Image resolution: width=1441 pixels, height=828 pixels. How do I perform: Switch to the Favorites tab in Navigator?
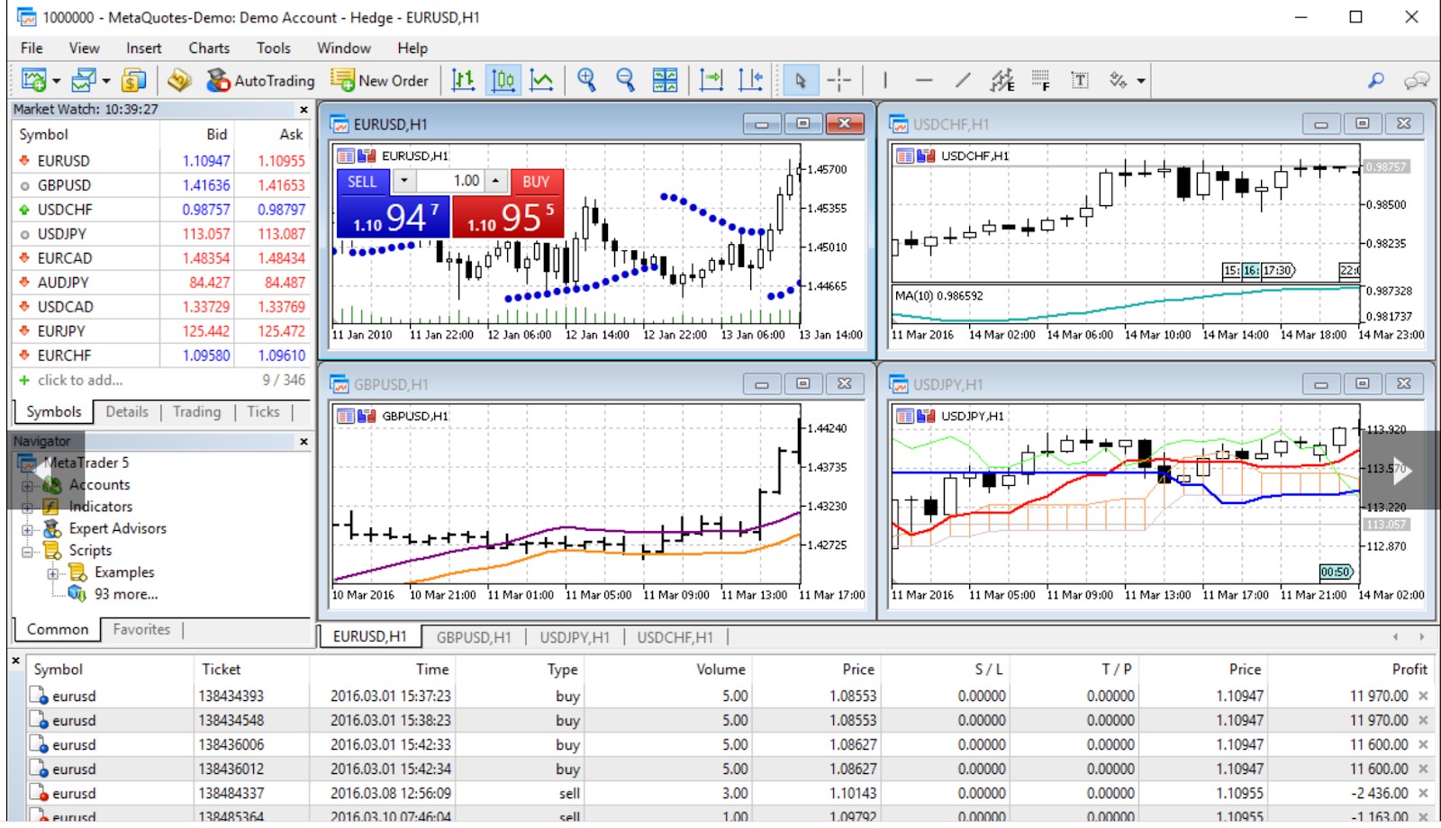click(x=141, y=630)
